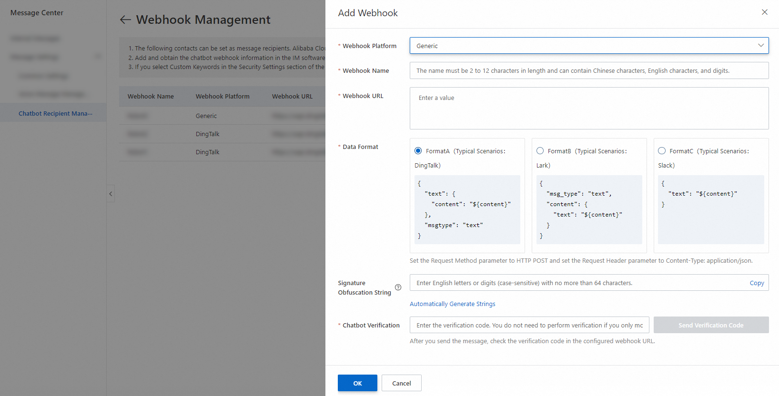
Task: Collapse the sidebar with the left chevron handle
Action: click(111, 194)
